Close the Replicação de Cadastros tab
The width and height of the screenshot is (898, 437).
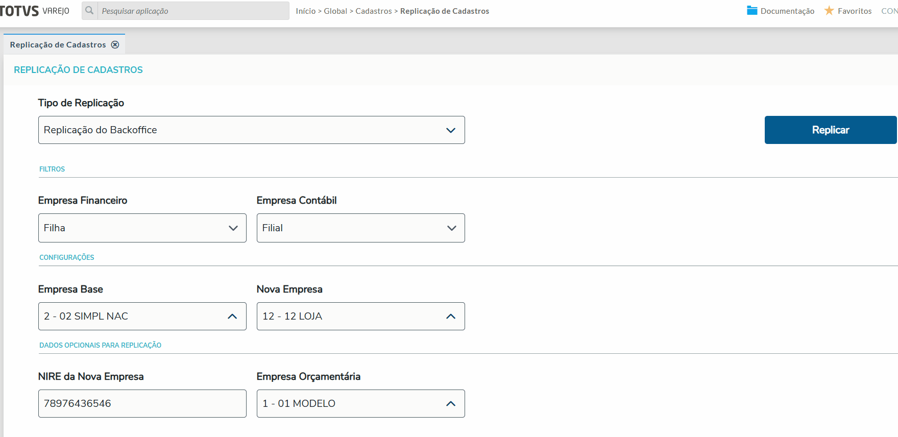click(x=115, y=45)
